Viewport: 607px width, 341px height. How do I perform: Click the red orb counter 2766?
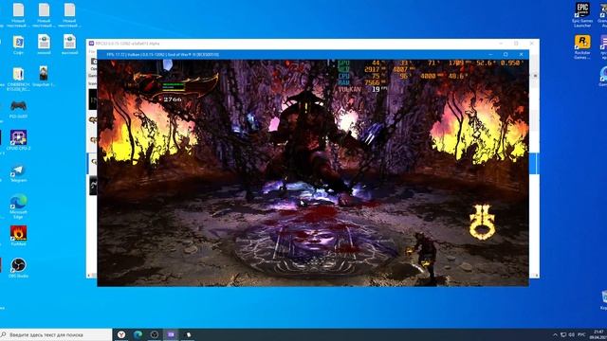coord(173,99)
